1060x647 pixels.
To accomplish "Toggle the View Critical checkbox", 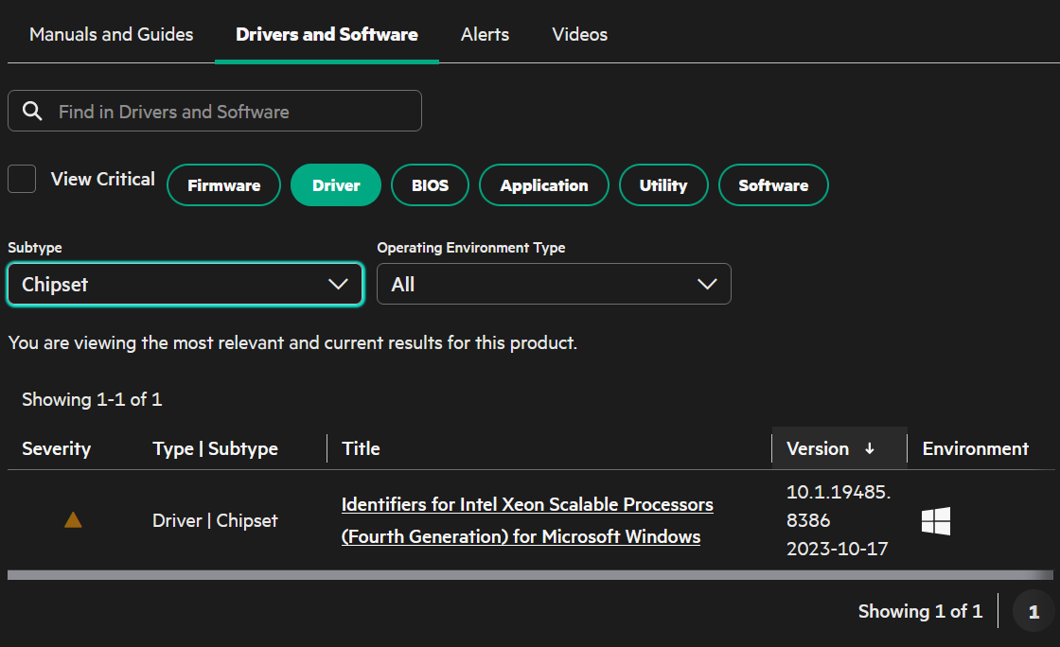I will [22, 179].
